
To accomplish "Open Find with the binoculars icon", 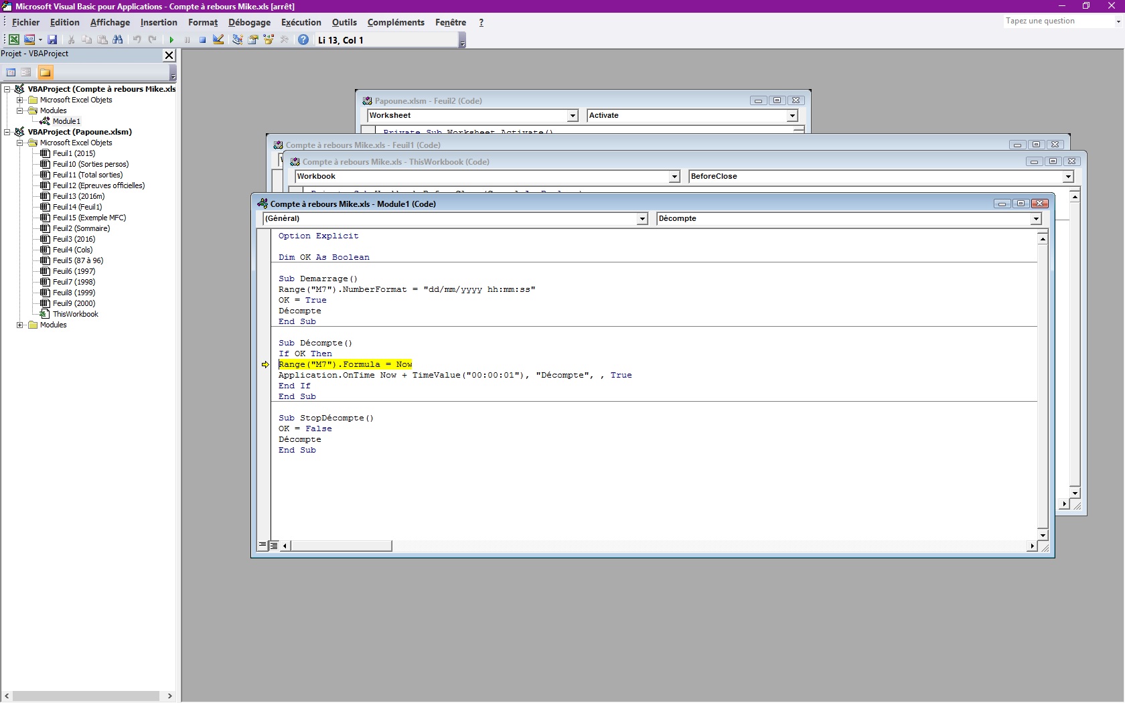I will coord(118,40).
